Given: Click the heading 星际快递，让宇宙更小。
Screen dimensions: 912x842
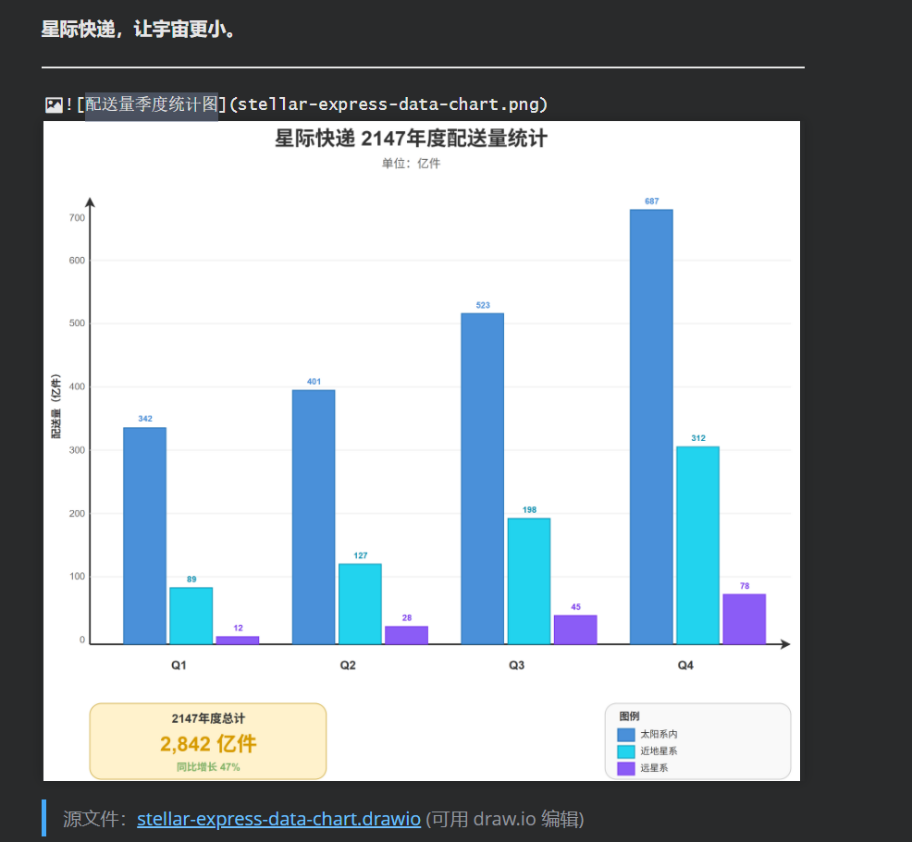Looking at the screenshot, I should (x=139, y=29).
